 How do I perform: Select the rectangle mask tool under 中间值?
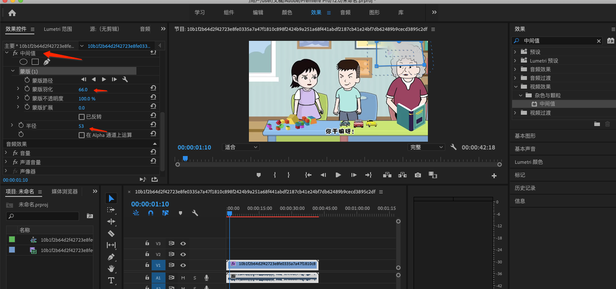tap(35, 62)
